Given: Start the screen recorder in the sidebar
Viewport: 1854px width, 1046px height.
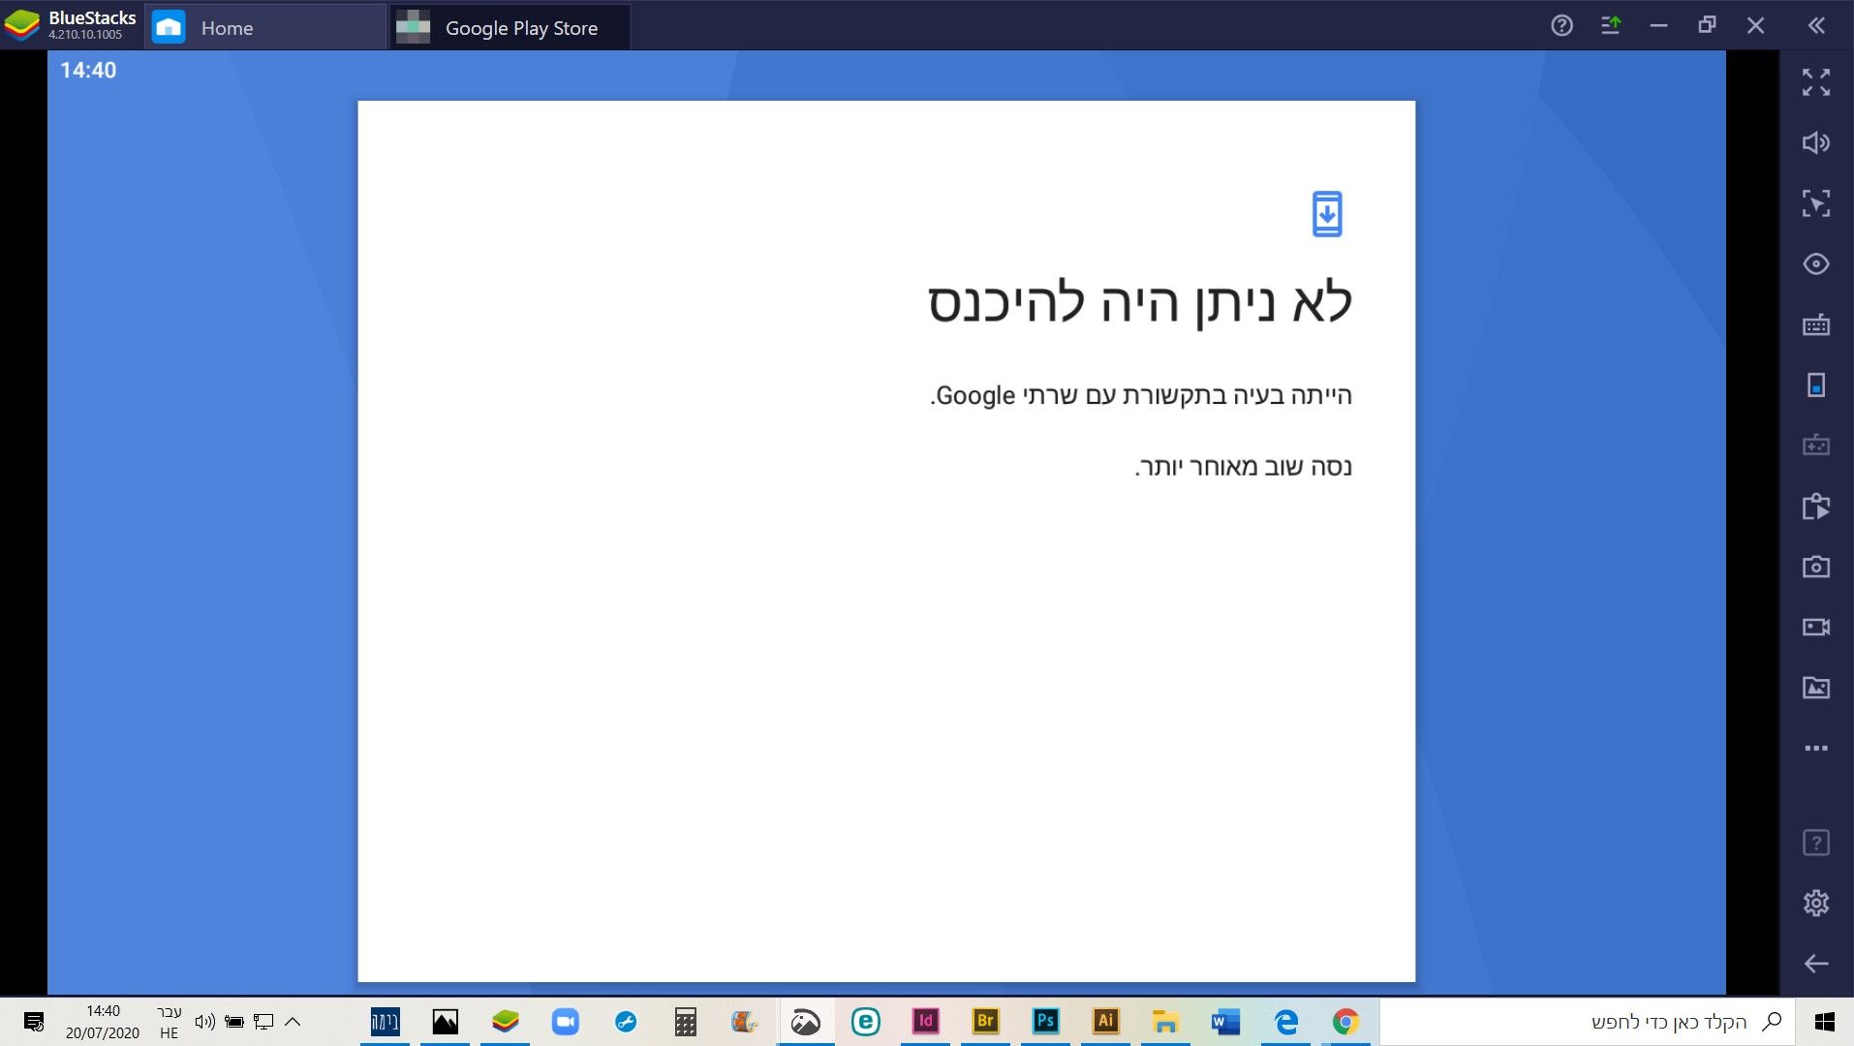Looking at the screenshot, I should click(x=1816, y=628).
